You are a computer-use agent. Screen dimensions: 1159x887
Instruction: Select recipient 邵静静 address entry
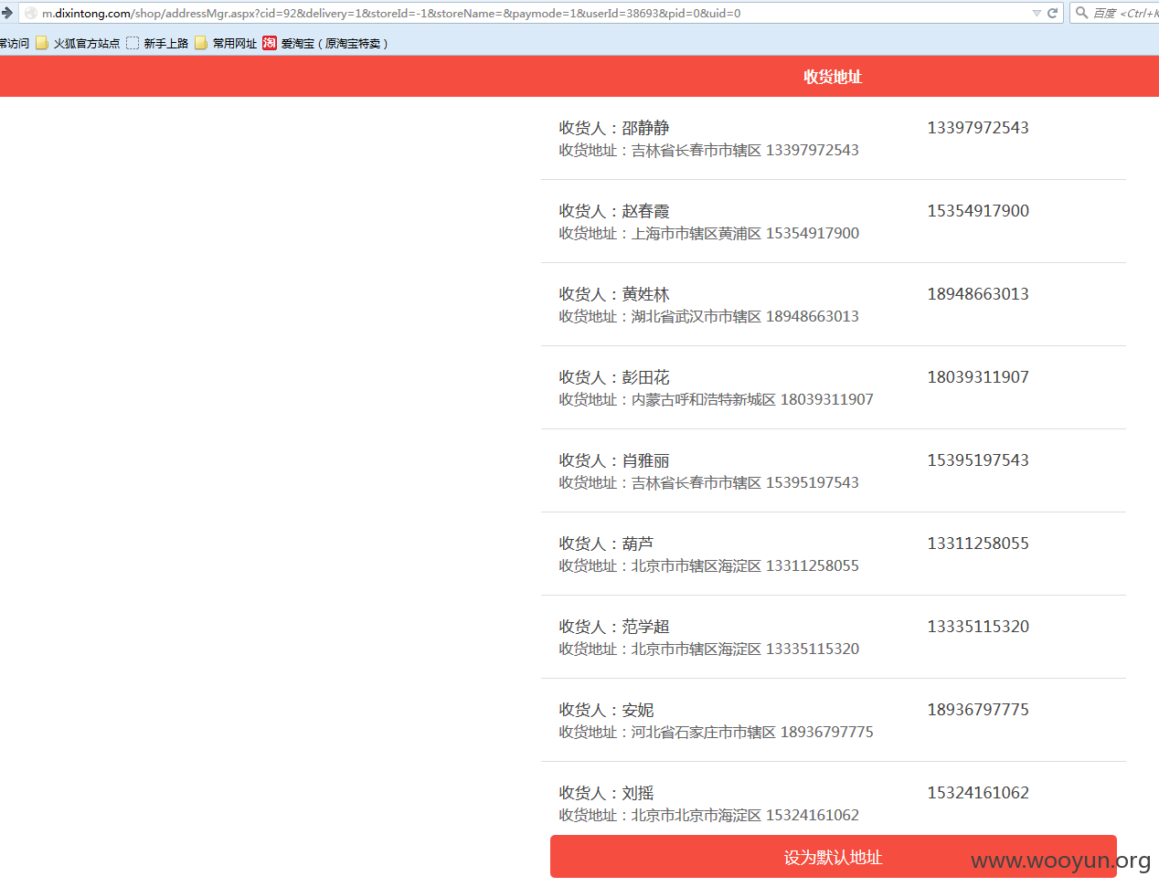click(x=834, y=138)
